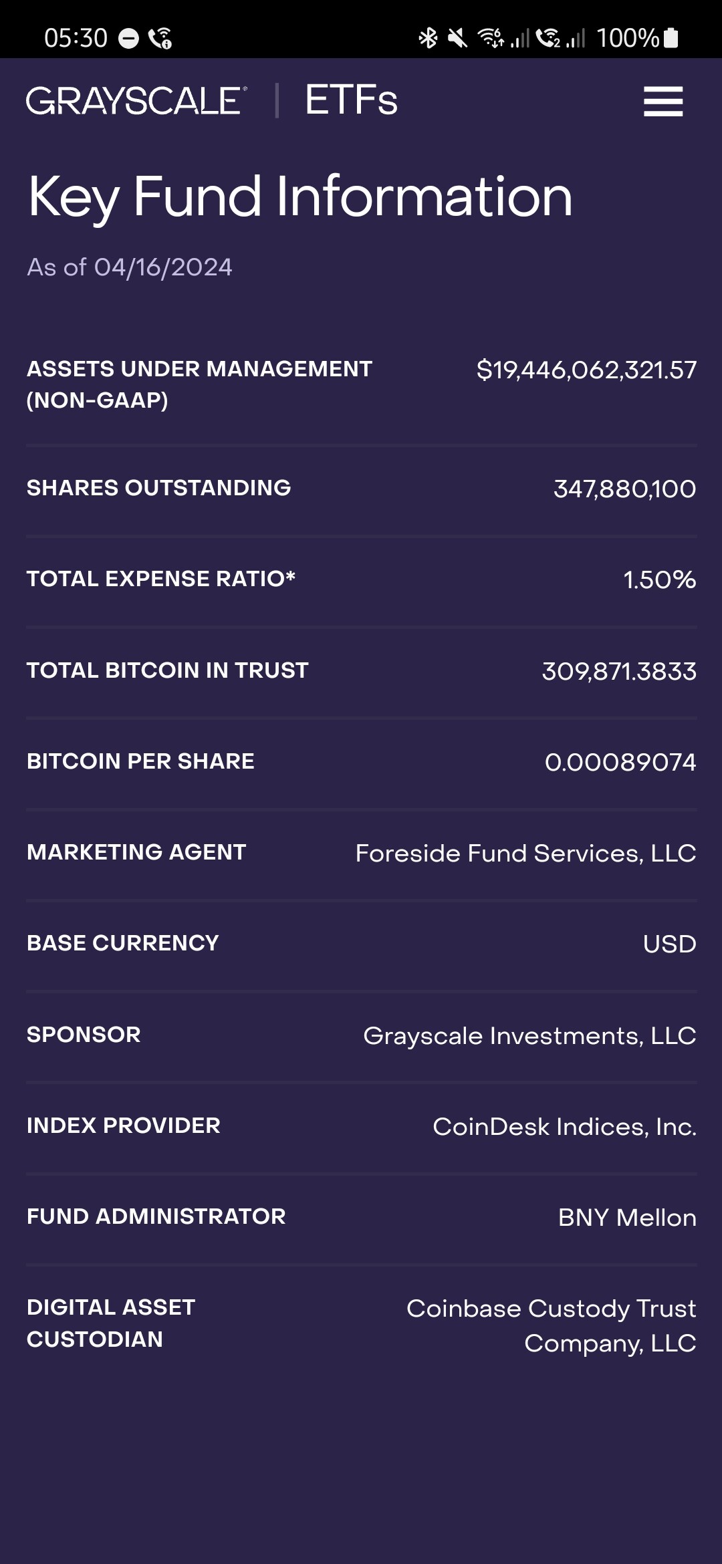Tap the As of 04/16/2024 date

[x=130, y=267]
